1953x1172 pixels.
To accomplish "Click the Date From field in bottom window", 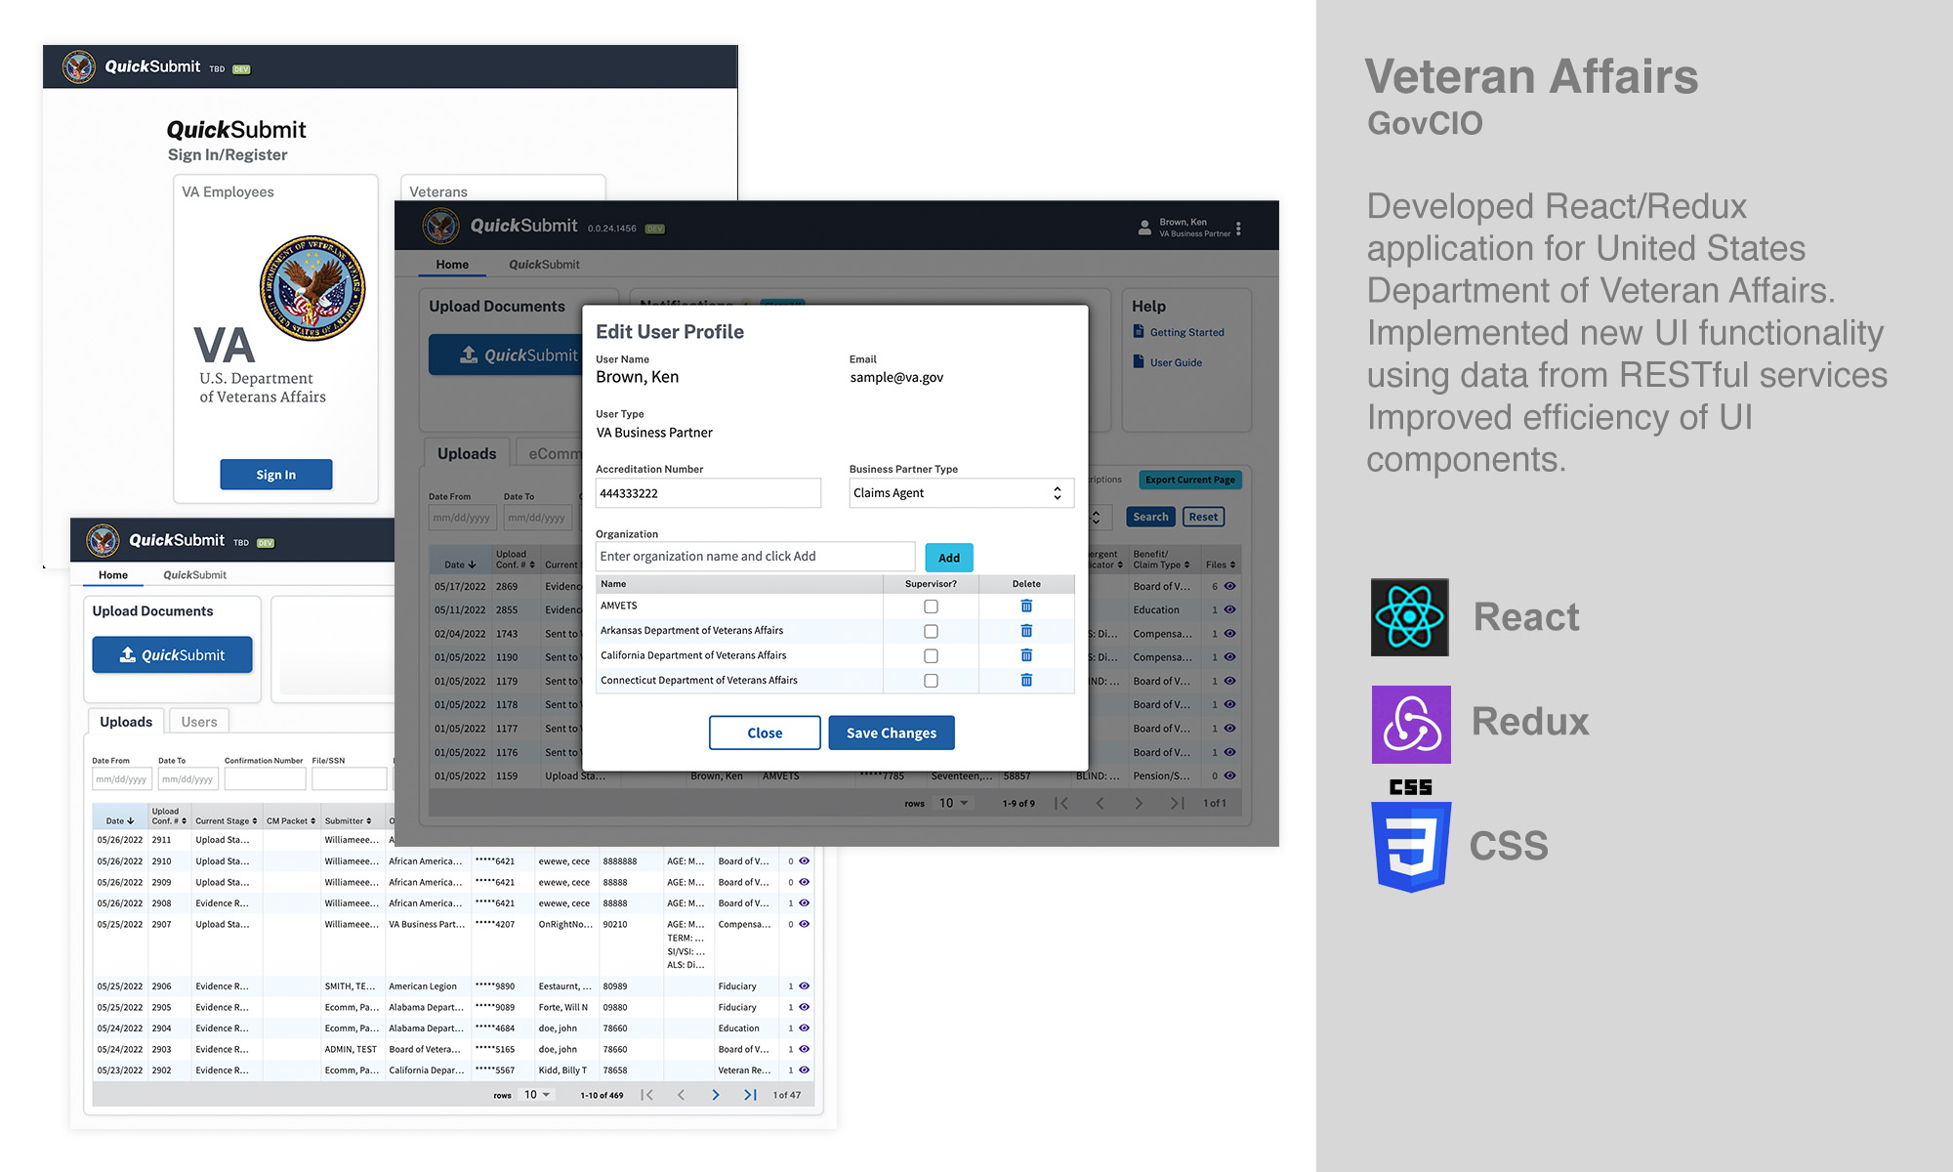I will [x=122, y=779].
